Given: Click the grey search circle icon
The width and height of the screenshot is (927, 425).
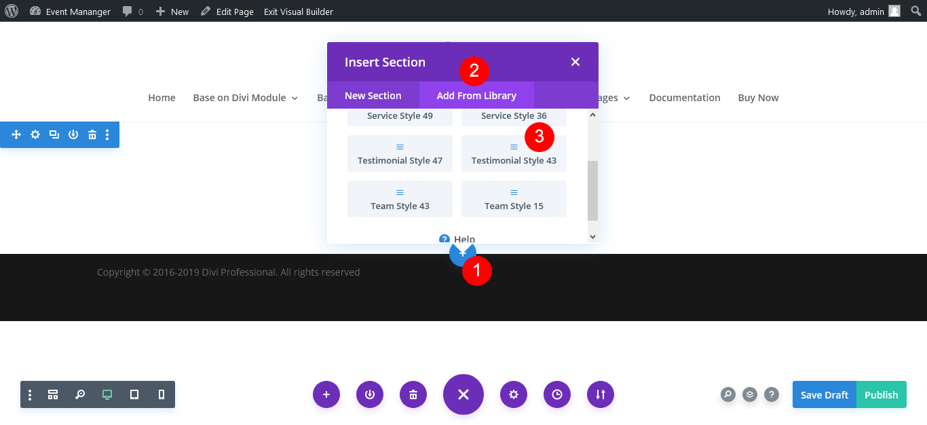Looking at the screenshot, I should 727,394.
